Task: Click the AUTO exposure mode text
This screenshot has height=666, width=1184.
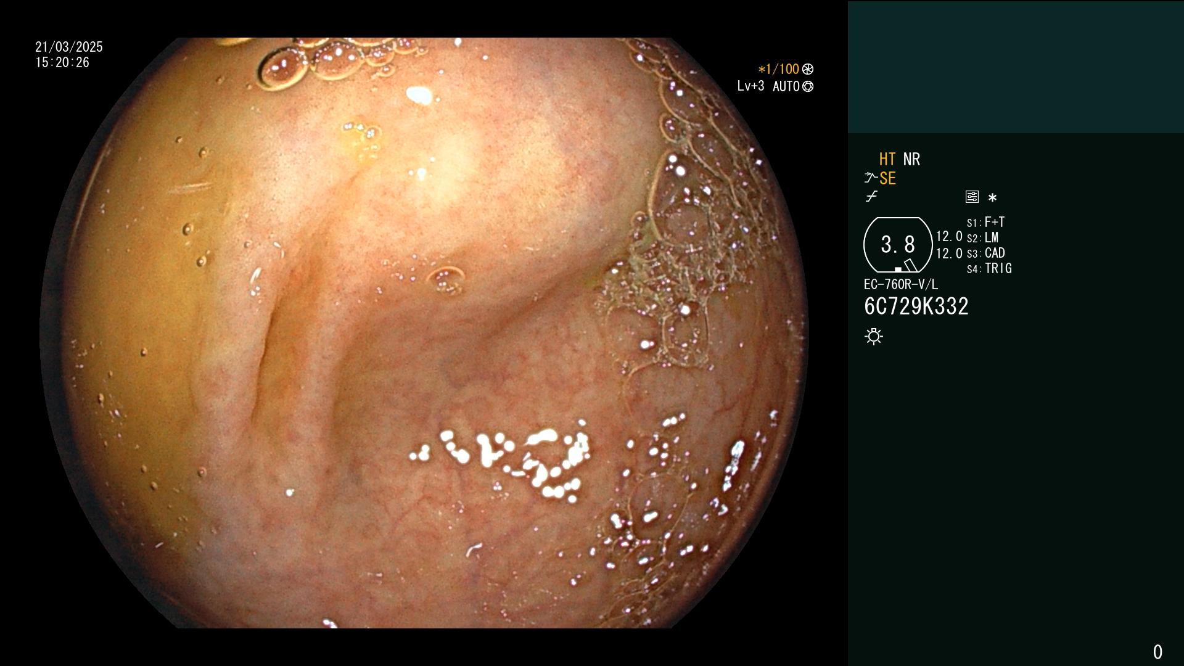Action: coord(786,86)
